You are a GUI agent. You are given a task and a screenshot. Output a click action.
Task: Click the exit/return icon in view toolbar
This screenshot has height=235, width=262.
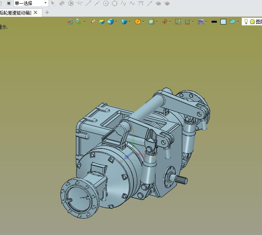click(x=70, y=22)
